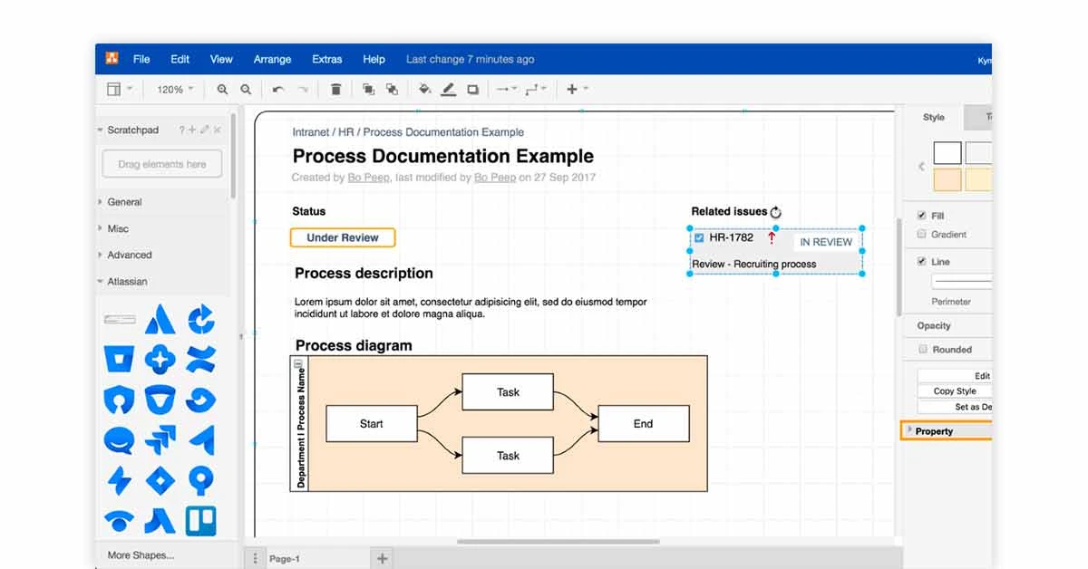Viewport: 1088px width, 569px height.
Task: Select the Zoom In tool
Action: click(222, 90)
